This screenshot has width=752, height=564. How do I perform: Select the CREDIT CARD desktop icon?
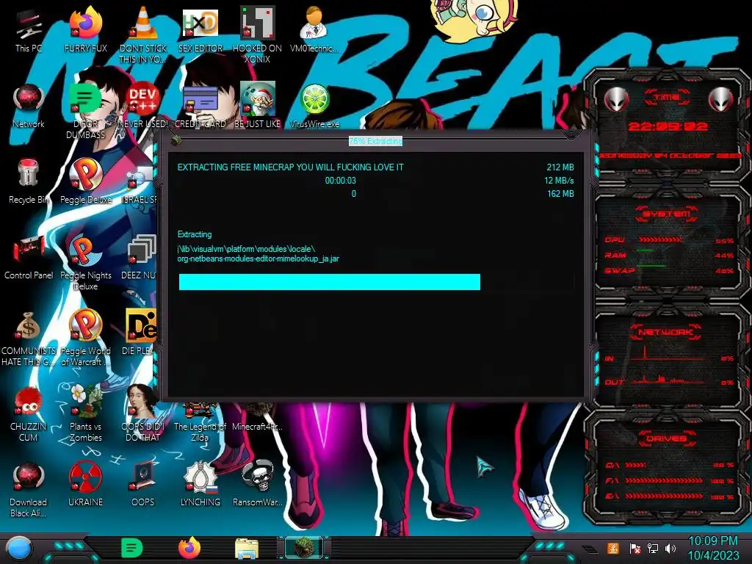click(200, 99)
